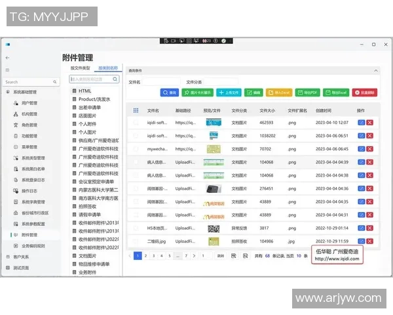Open 系统参数配置 in the sidebar
Image resolution: width=393 pixels, height=315 pixels.
33,224
